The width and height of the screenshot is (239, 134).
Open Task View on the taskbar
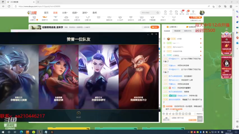(x=15, y=132)
